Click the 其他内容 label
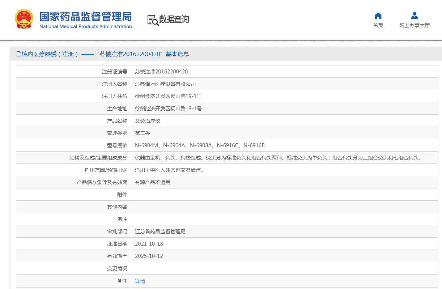 click(x=117, y=207)
